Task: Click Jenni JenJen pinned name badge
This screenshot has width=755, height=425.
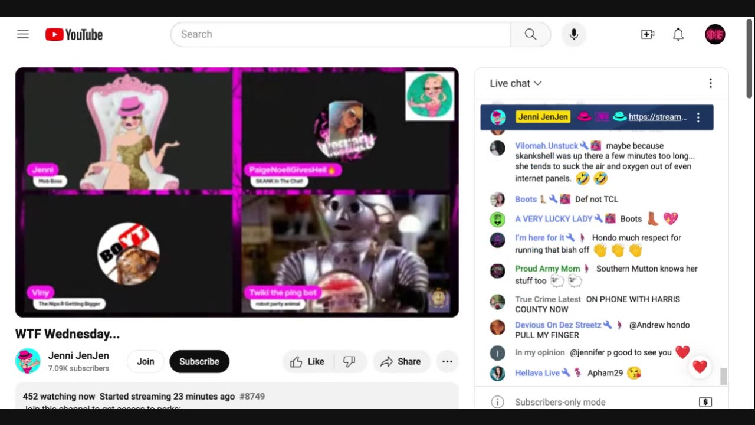Action: pos(543,117)
